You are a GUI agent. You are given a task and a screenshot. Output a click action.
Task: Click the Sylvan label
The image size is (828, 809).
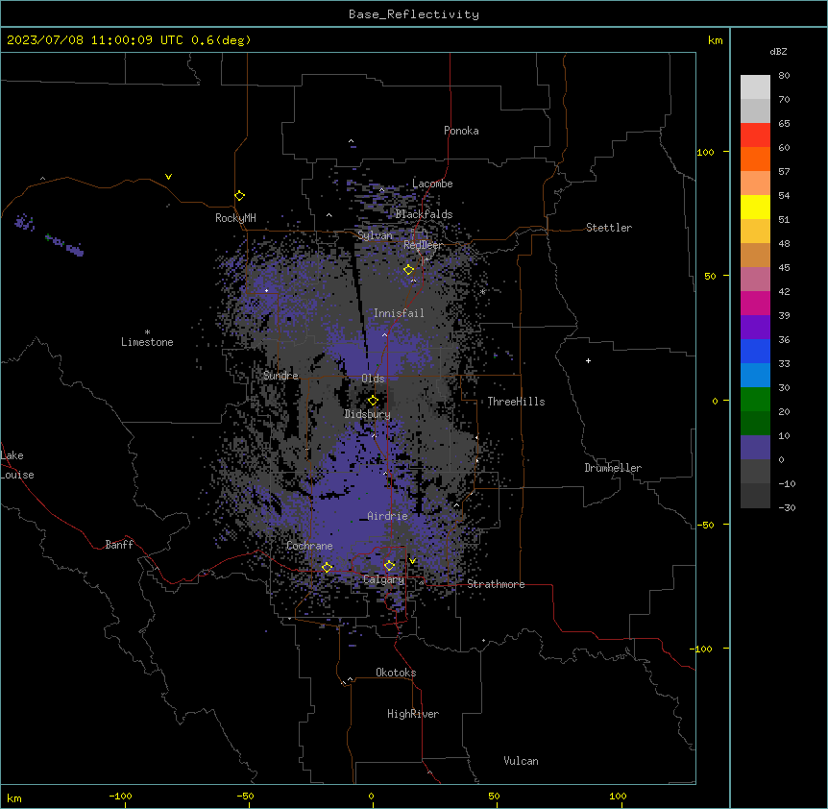coord(375,235)
